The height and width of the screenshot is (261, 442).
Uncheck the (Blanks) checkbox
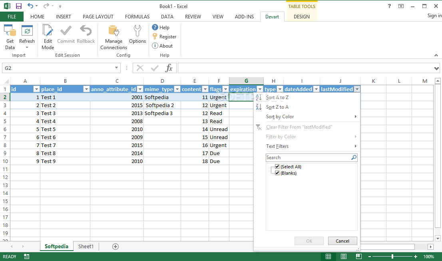click(277, 173)
